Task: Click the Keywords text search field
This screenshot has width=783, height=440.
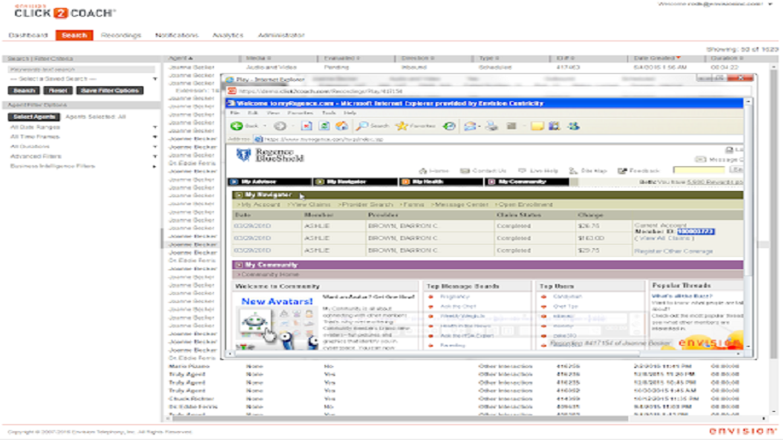Action: (x=81, y=70)
